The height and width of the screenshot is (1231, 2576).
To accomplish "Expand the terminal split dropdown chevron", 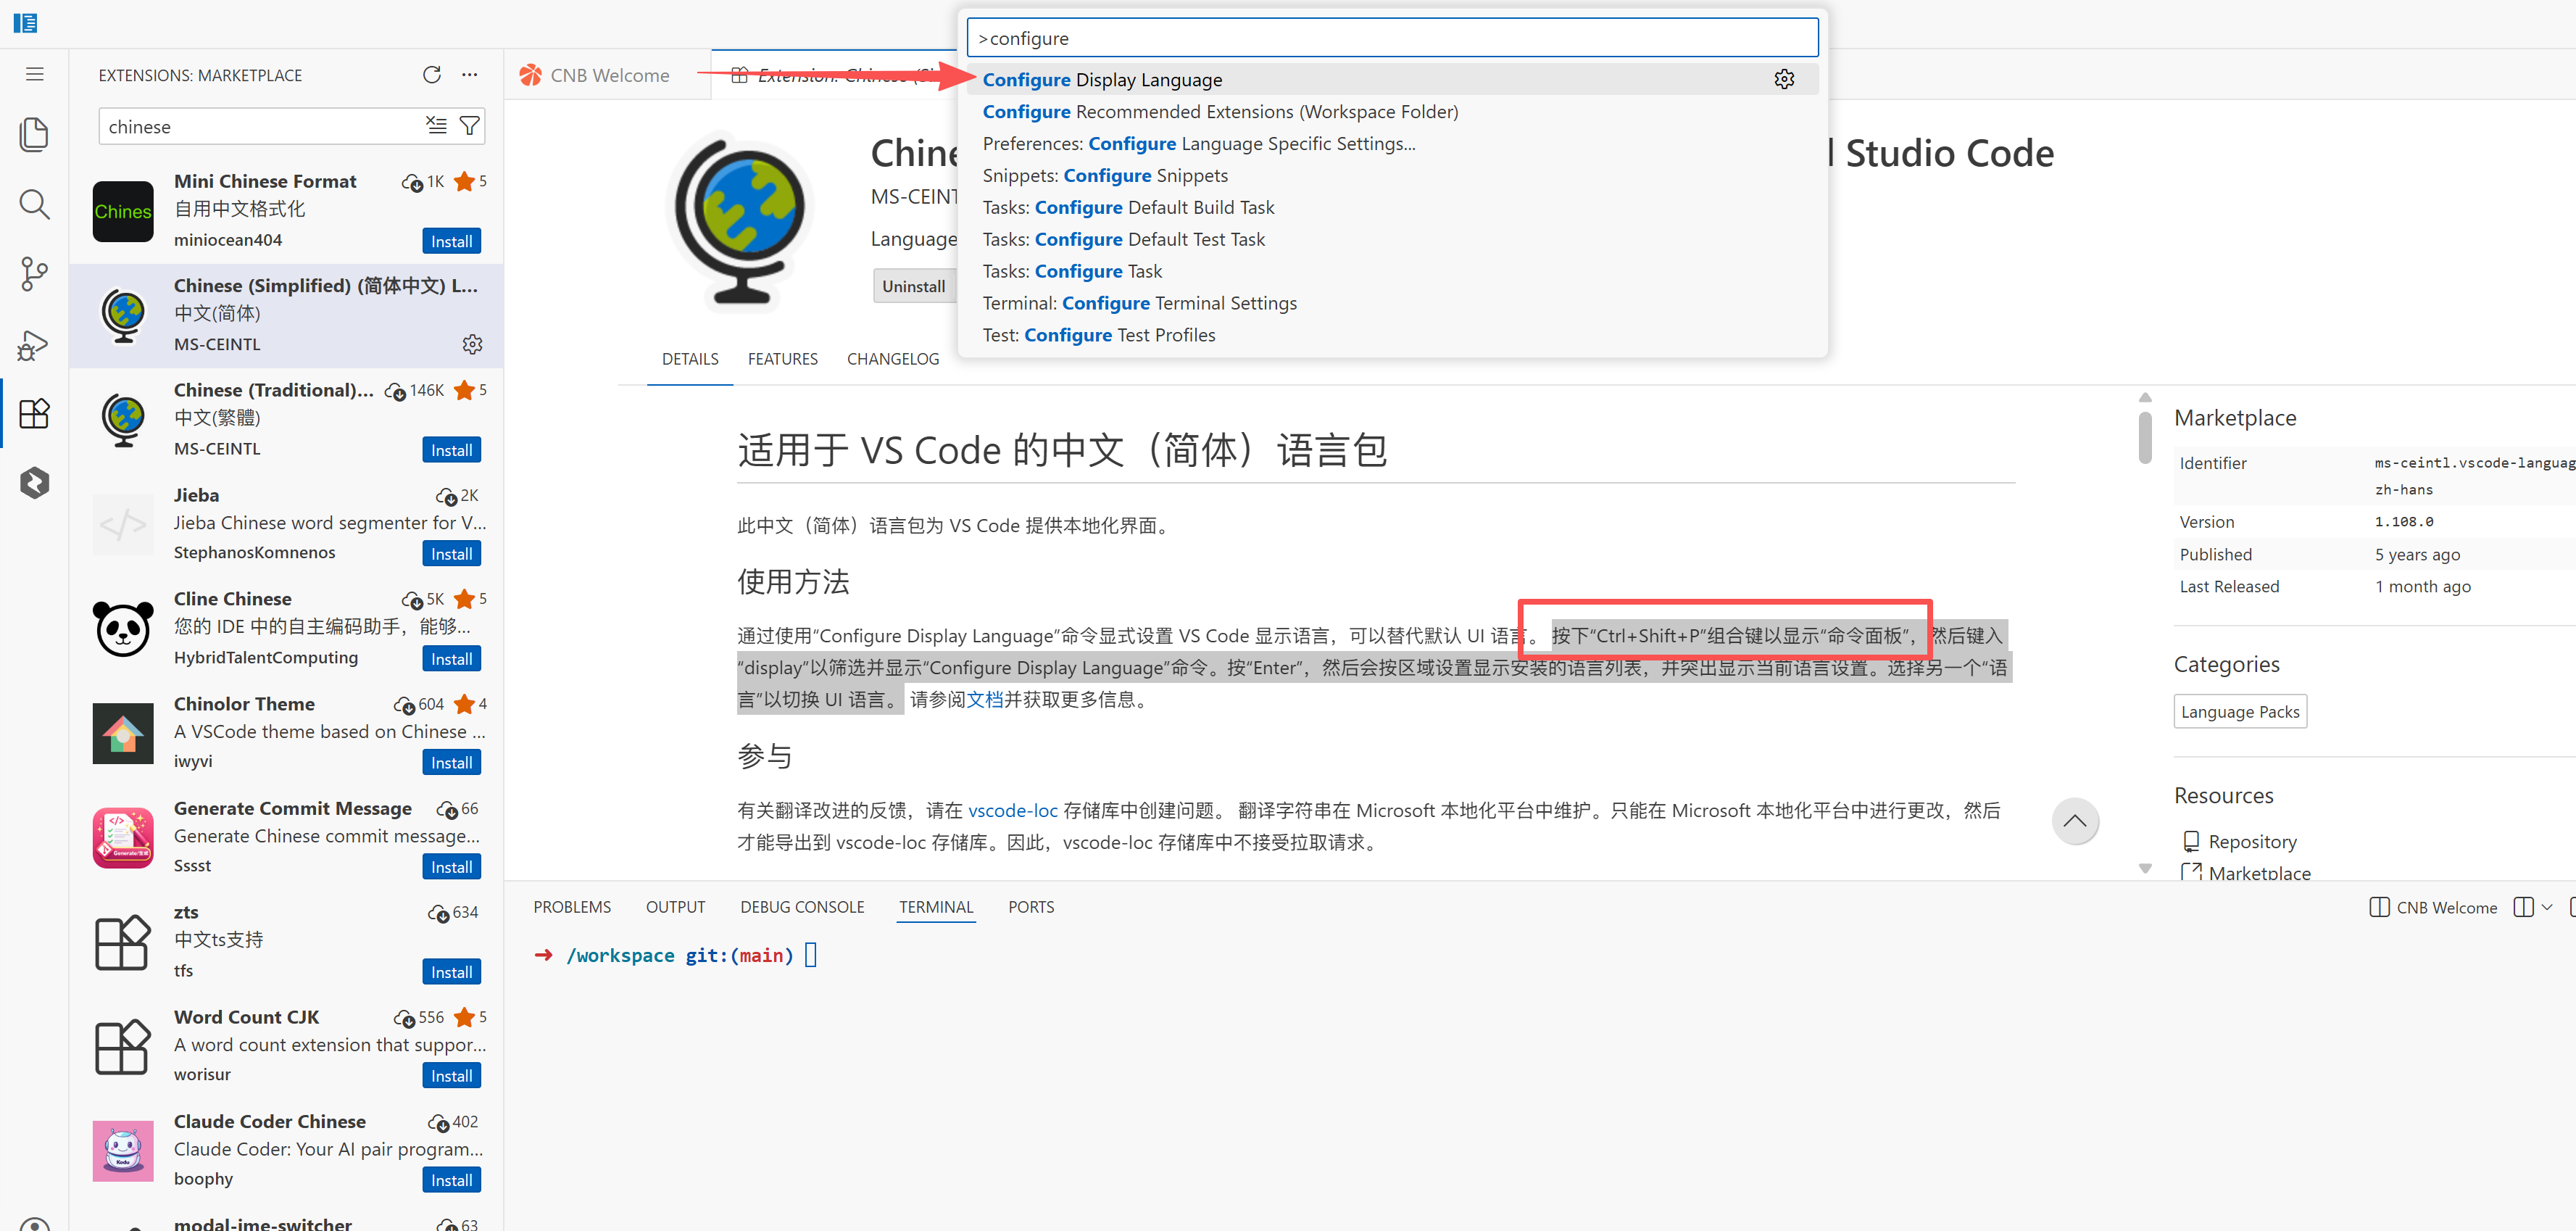I will [x=2546, y=907].
